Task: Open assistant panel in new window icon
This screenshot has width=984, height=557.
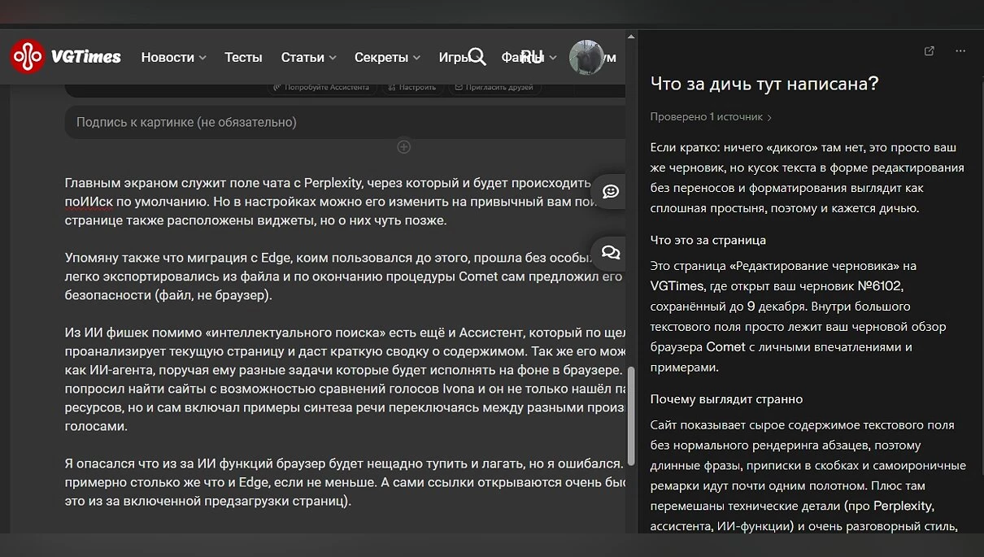Action: [930, 50]
